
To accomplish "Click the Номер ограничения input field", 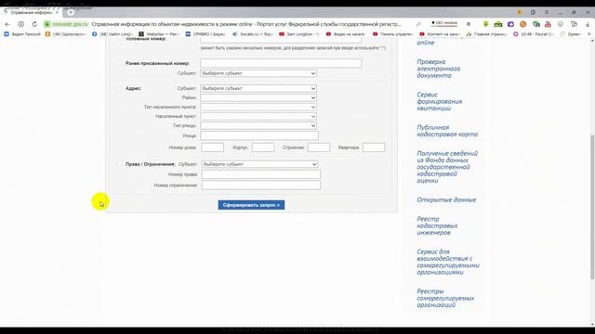I will [x=261, y=185].
